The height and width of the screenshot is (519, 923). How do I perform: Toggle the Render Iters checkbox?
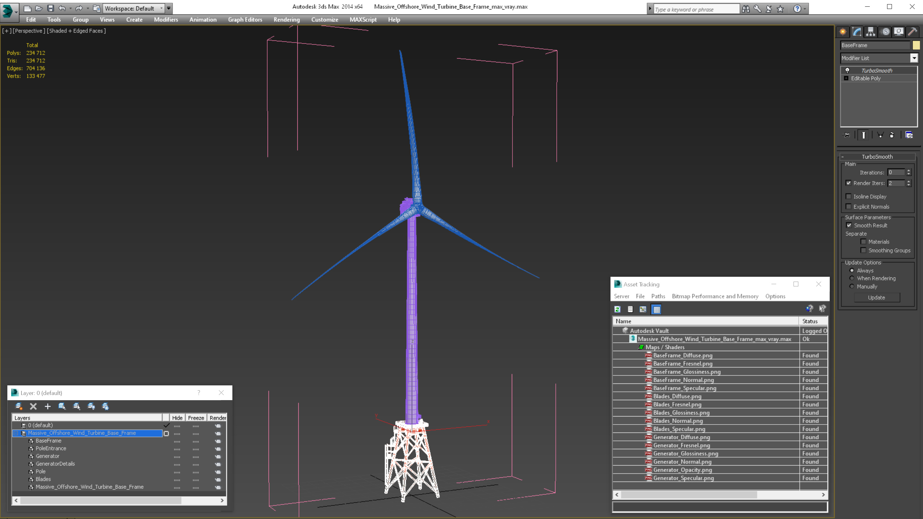848,183
